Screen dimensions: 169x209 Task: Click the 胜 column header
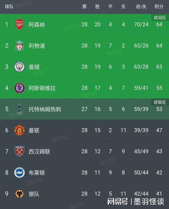pyautogui.click(x=97, y=7)
